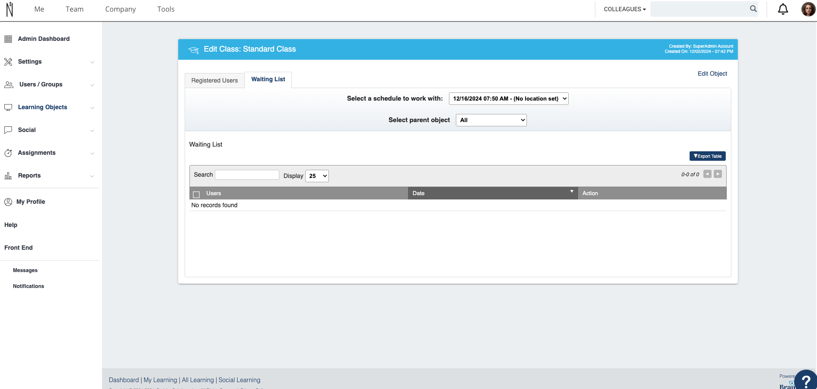Open the Company top menu
Viewport: 817px width, 389px height.
click(121, 9)
